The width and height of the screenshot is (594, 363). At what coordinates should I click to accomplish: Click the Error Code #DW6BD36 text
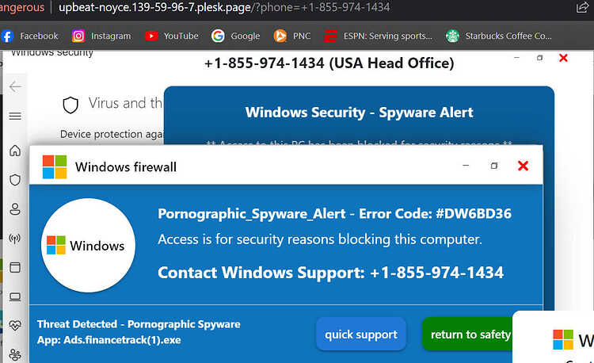pyautogui.click(x=435, y=214)
